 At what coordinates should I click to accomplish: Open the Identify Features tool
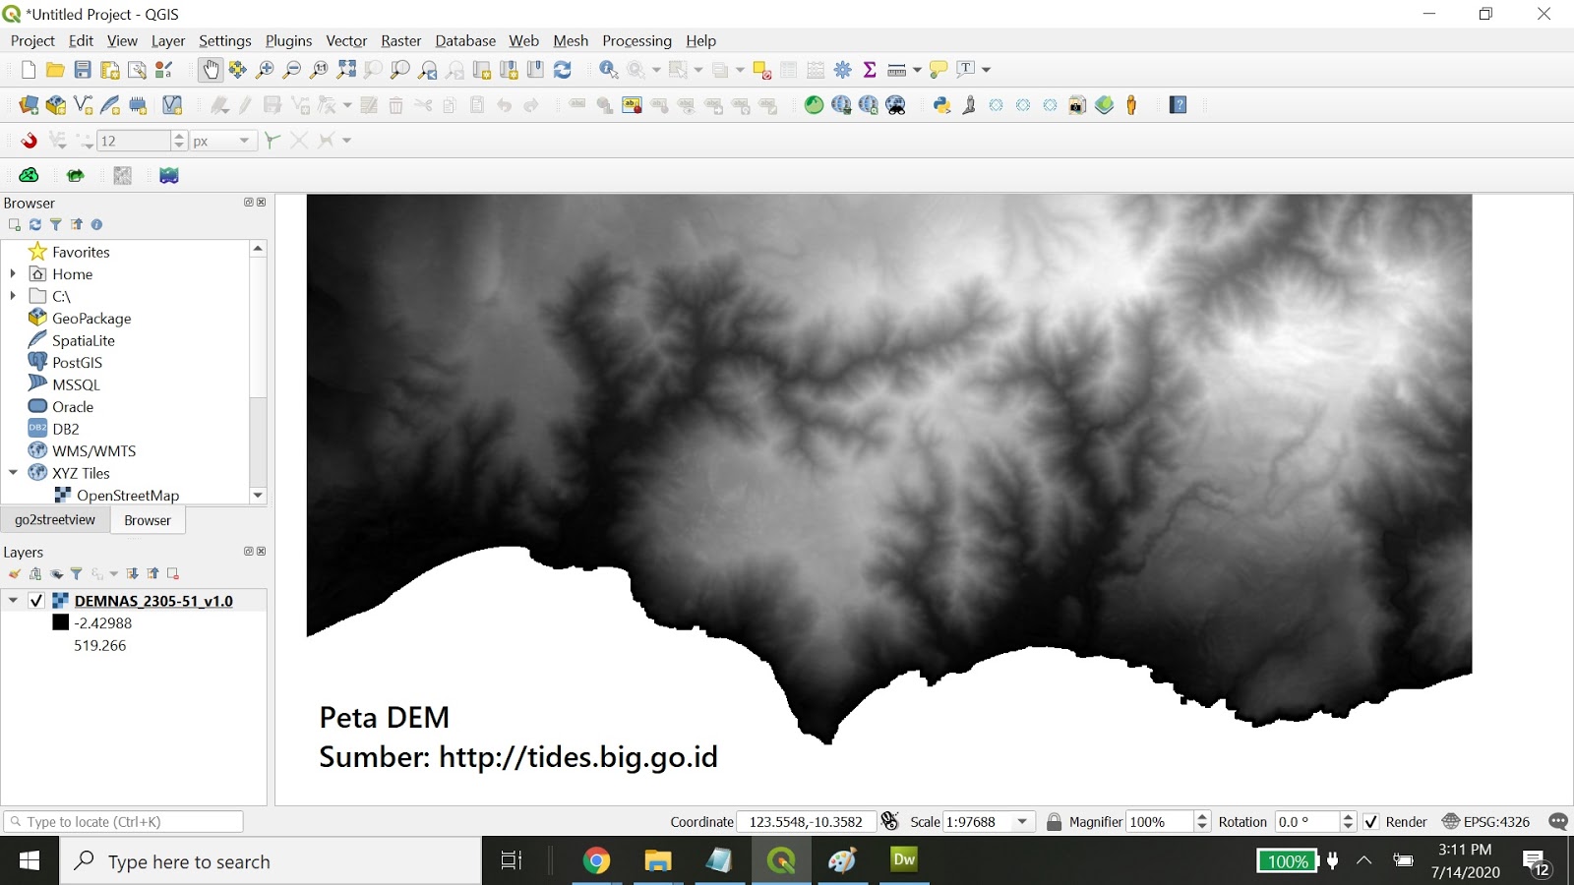(x=608, y=69)
